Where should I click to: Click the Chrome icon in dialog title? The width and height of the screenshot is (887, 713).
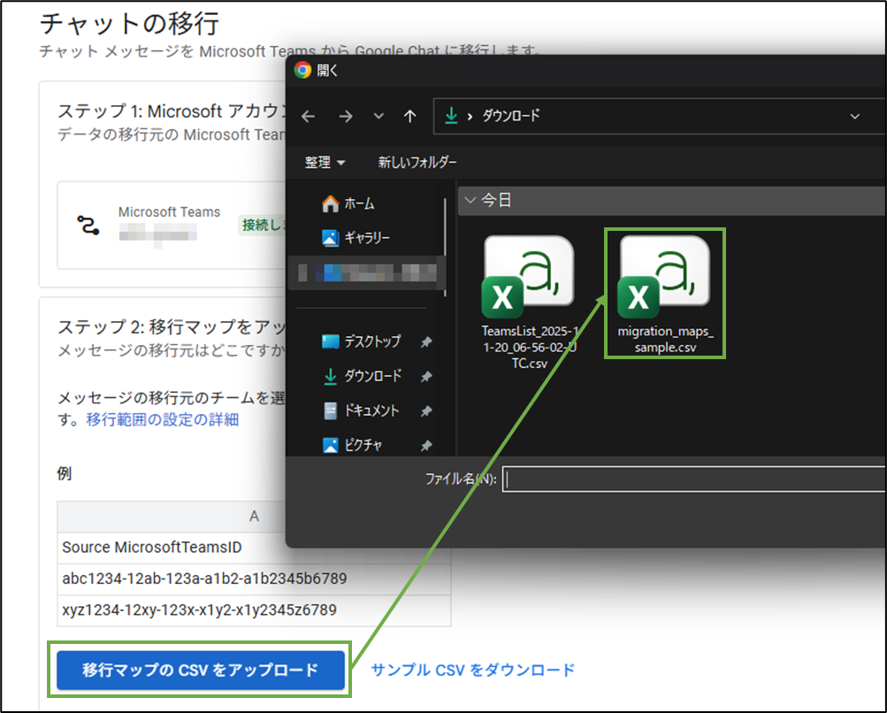[x=302, y=70]
